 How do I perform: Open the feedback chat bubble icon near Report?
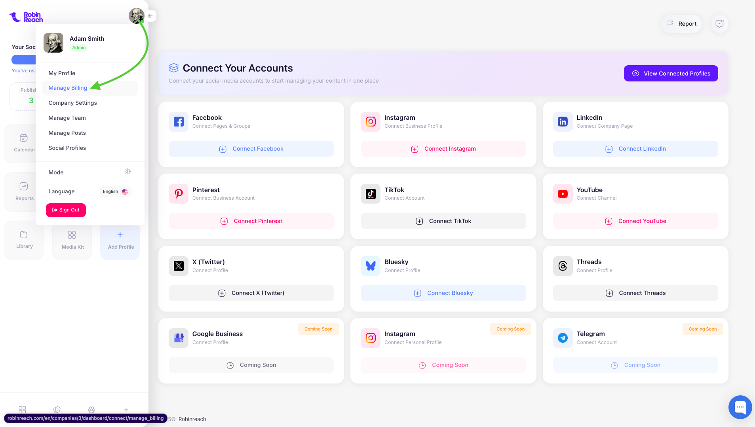pos(719,24)
